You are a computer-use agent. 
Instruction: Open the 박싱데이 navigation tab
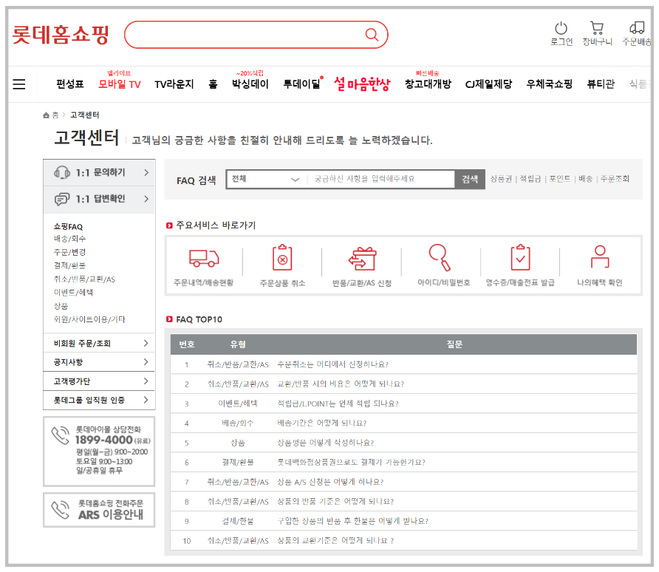tap(250, 84)
